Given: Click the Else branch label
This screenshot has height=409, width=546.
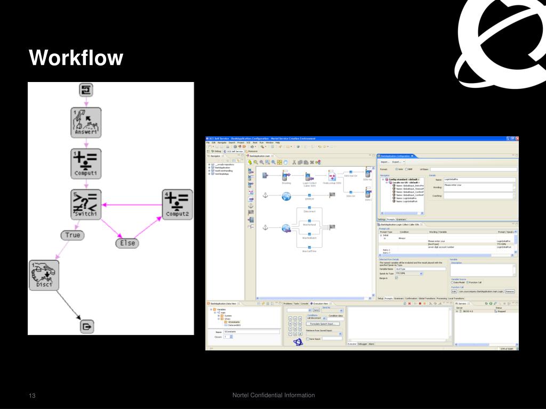Looking at the screenshot, I should click(127, 243).
